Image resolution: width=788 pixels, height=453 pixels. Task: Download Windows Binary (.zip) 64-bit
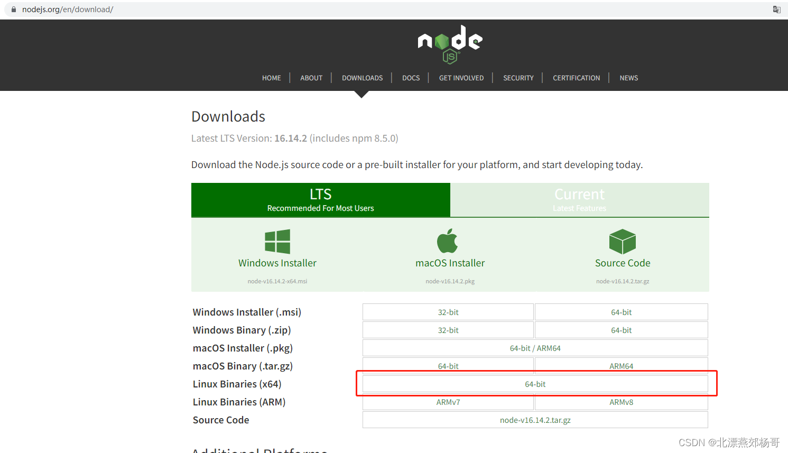click(x=622, y=330)
